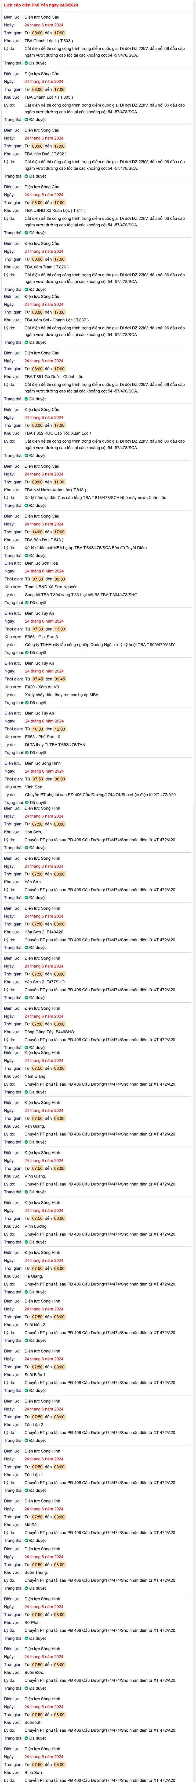The image size is (196, 1782).
Task: Click the highlighted 09:00 end time at Sơn Hoà
Action: 60,579
